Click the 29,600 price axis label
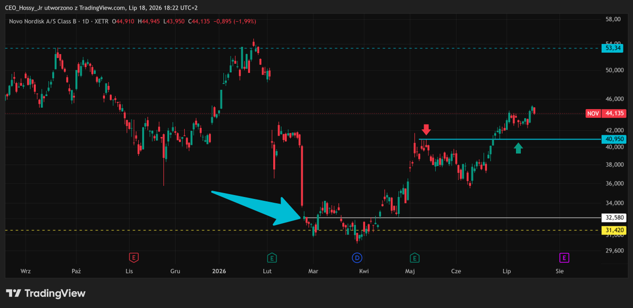This screenshot has width=633, height=308. point(613,251)
